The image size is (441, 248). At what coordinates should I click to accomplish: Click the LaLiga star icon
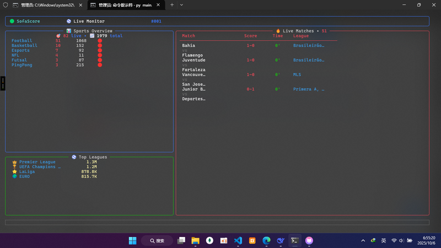pos(15,171)
